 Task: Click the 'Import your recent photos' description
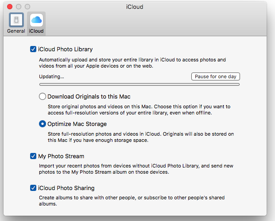[x=136, y=169]
